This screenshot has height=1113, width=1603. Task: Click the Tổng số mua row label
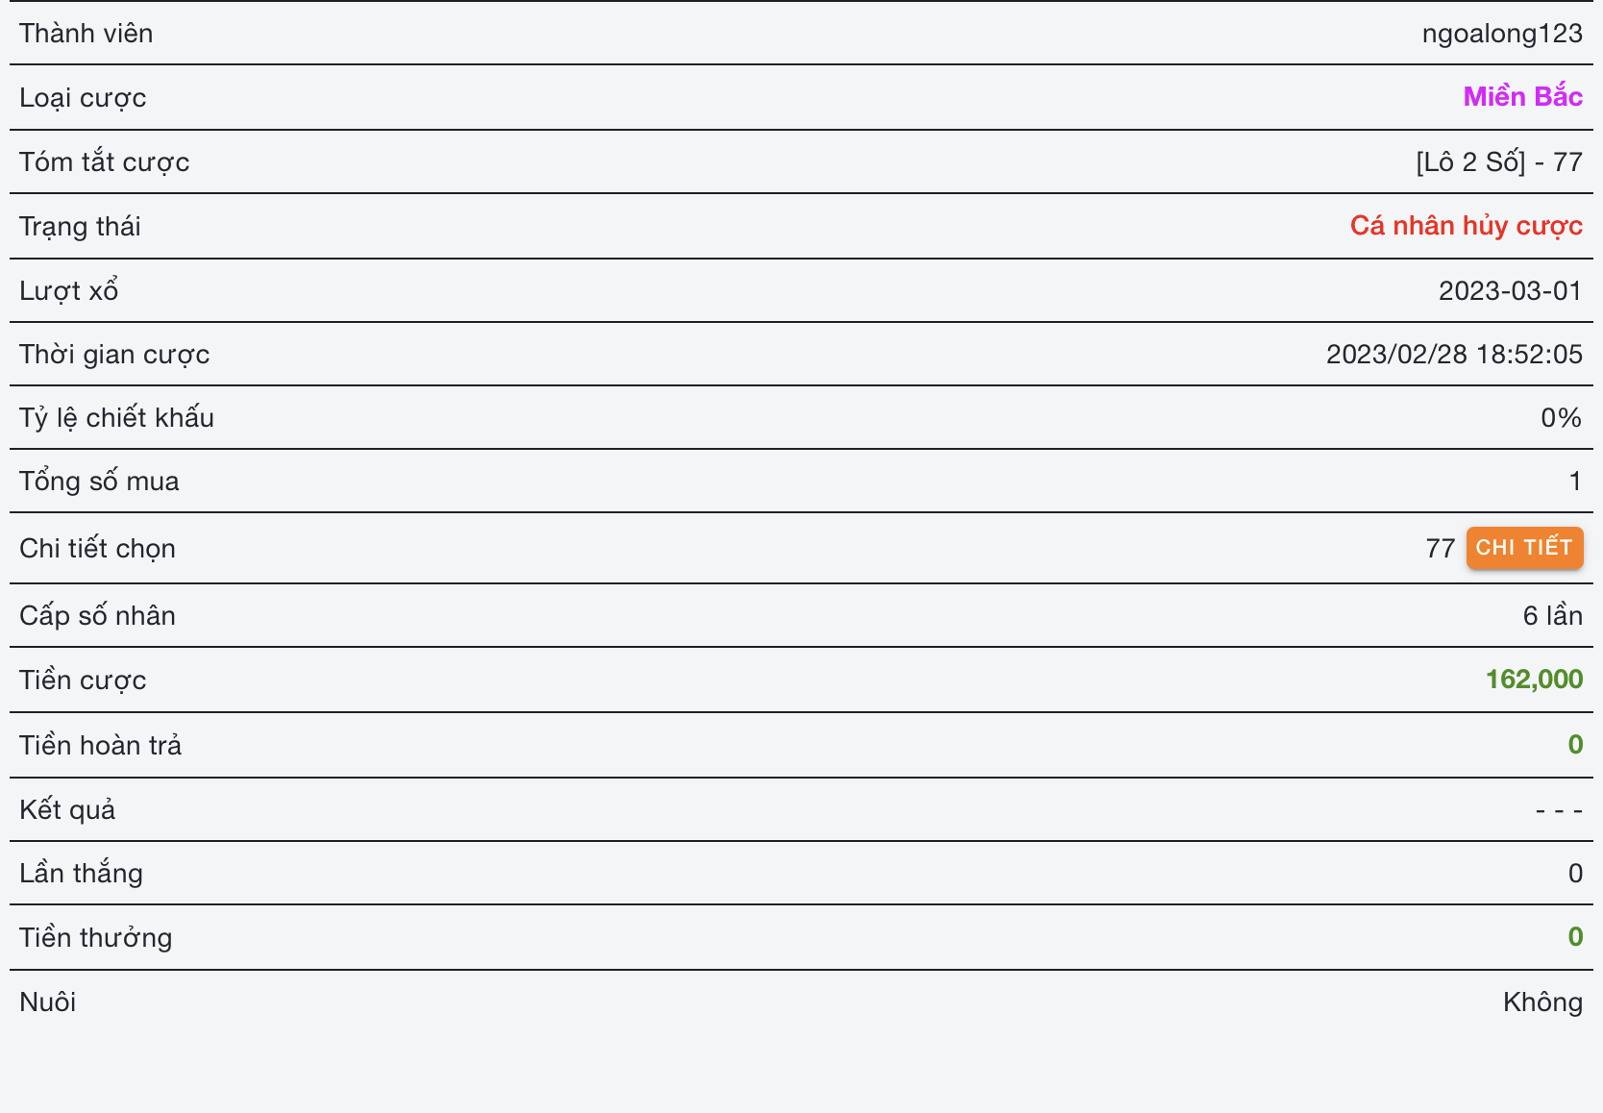click(99, 481)
